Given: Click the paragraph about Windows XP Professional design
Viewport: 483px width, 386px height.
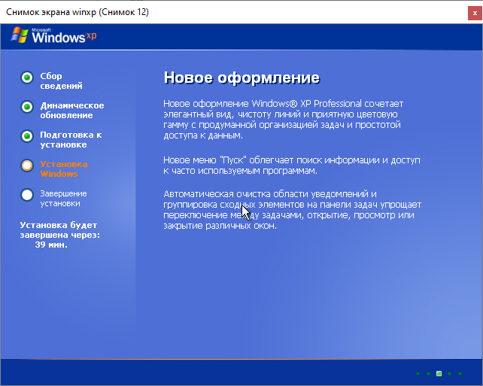Looking at the screenshot, I should [x=283, y=119].
